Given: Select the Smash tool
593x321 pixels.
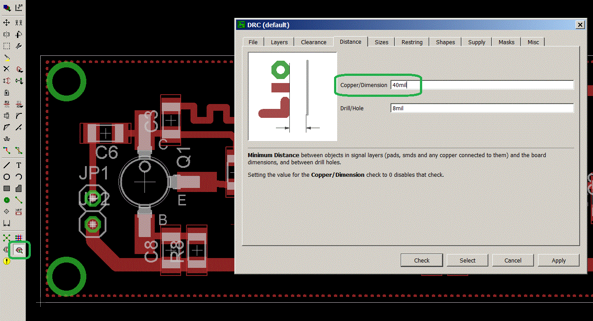Looking at the screenshot, I should pos(7,116).
